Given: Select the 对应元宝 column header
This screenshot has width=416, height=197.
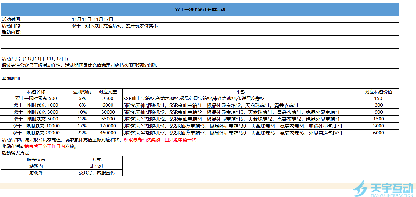Looking at the screenshot, I should (108, 92).
